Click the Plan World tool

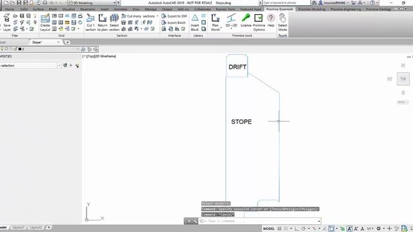(x=216, y=23)
